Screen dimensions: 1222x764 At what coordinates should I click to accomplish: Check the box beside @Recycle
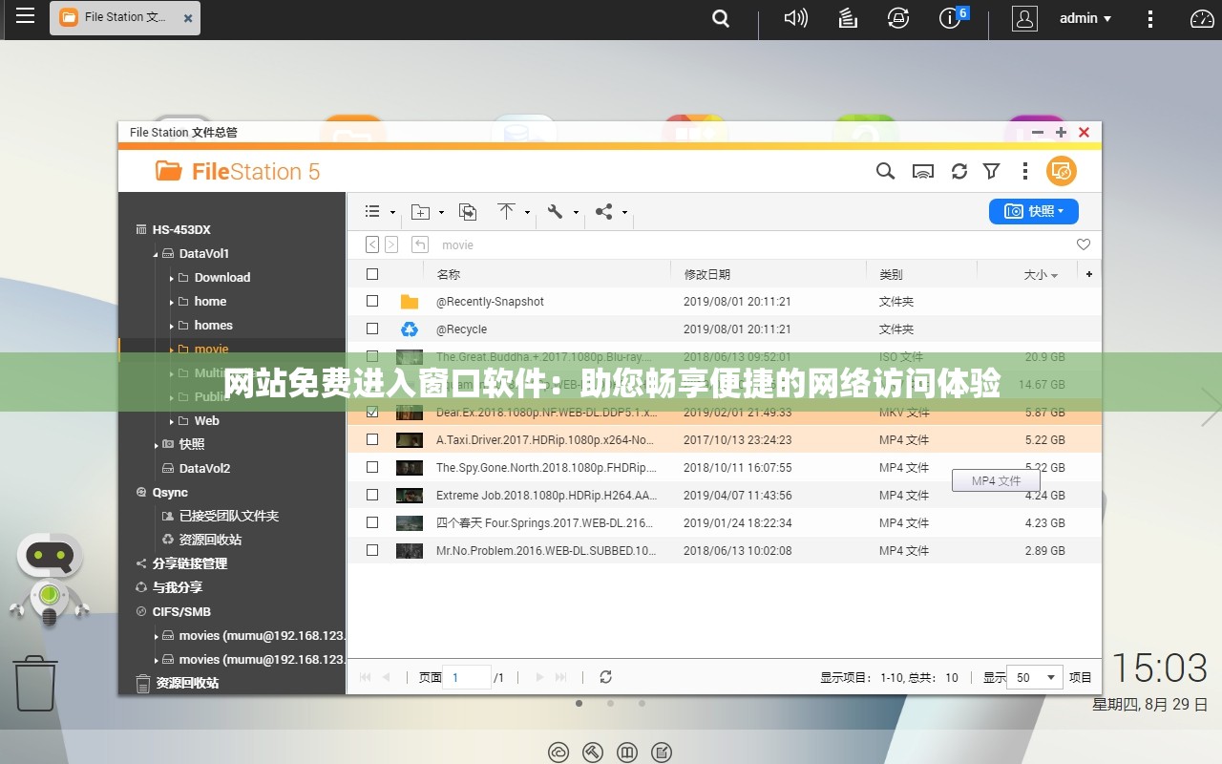[x=371, y=329]
